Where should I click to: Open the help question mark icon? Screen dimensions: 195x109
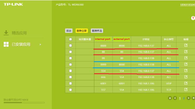(x=193, y=18)
